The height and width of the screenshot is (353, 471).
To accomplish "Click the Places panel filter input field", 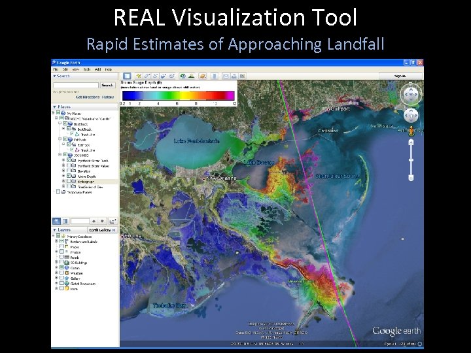I will pyautogui.click(x=80, y=221).
